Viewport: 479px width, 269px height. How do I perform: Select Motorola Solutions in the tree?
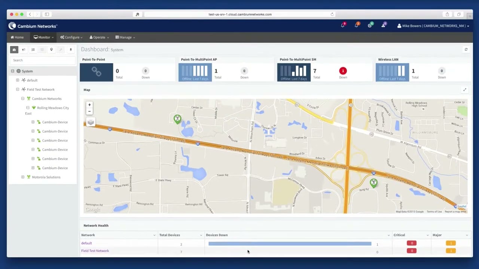tap(46, 177)
